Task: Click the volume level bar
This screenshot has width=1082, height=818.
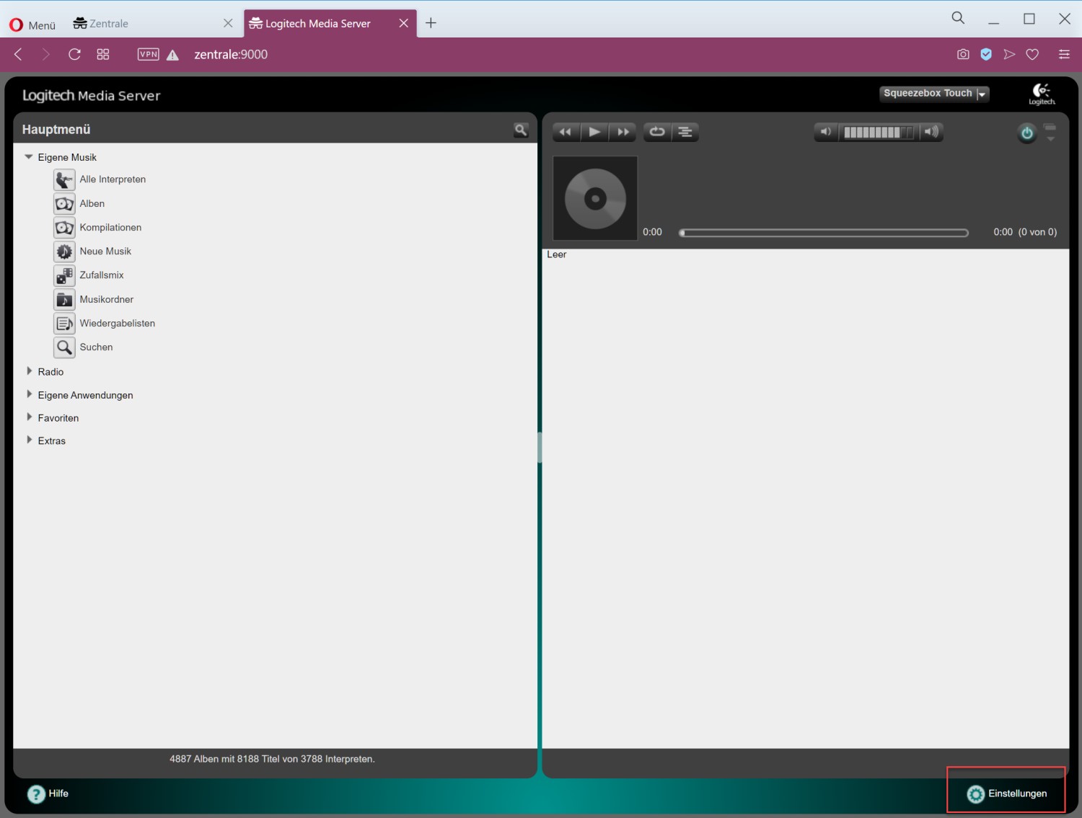Action: pyautogui.click(x=879, y=132)
